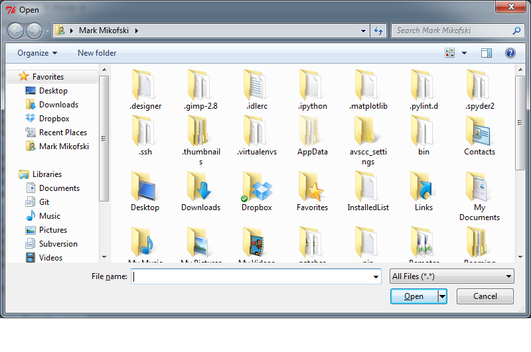Click the Open button's dropdown arrow
The image size is (531, 352).
[x=442, y=296]
